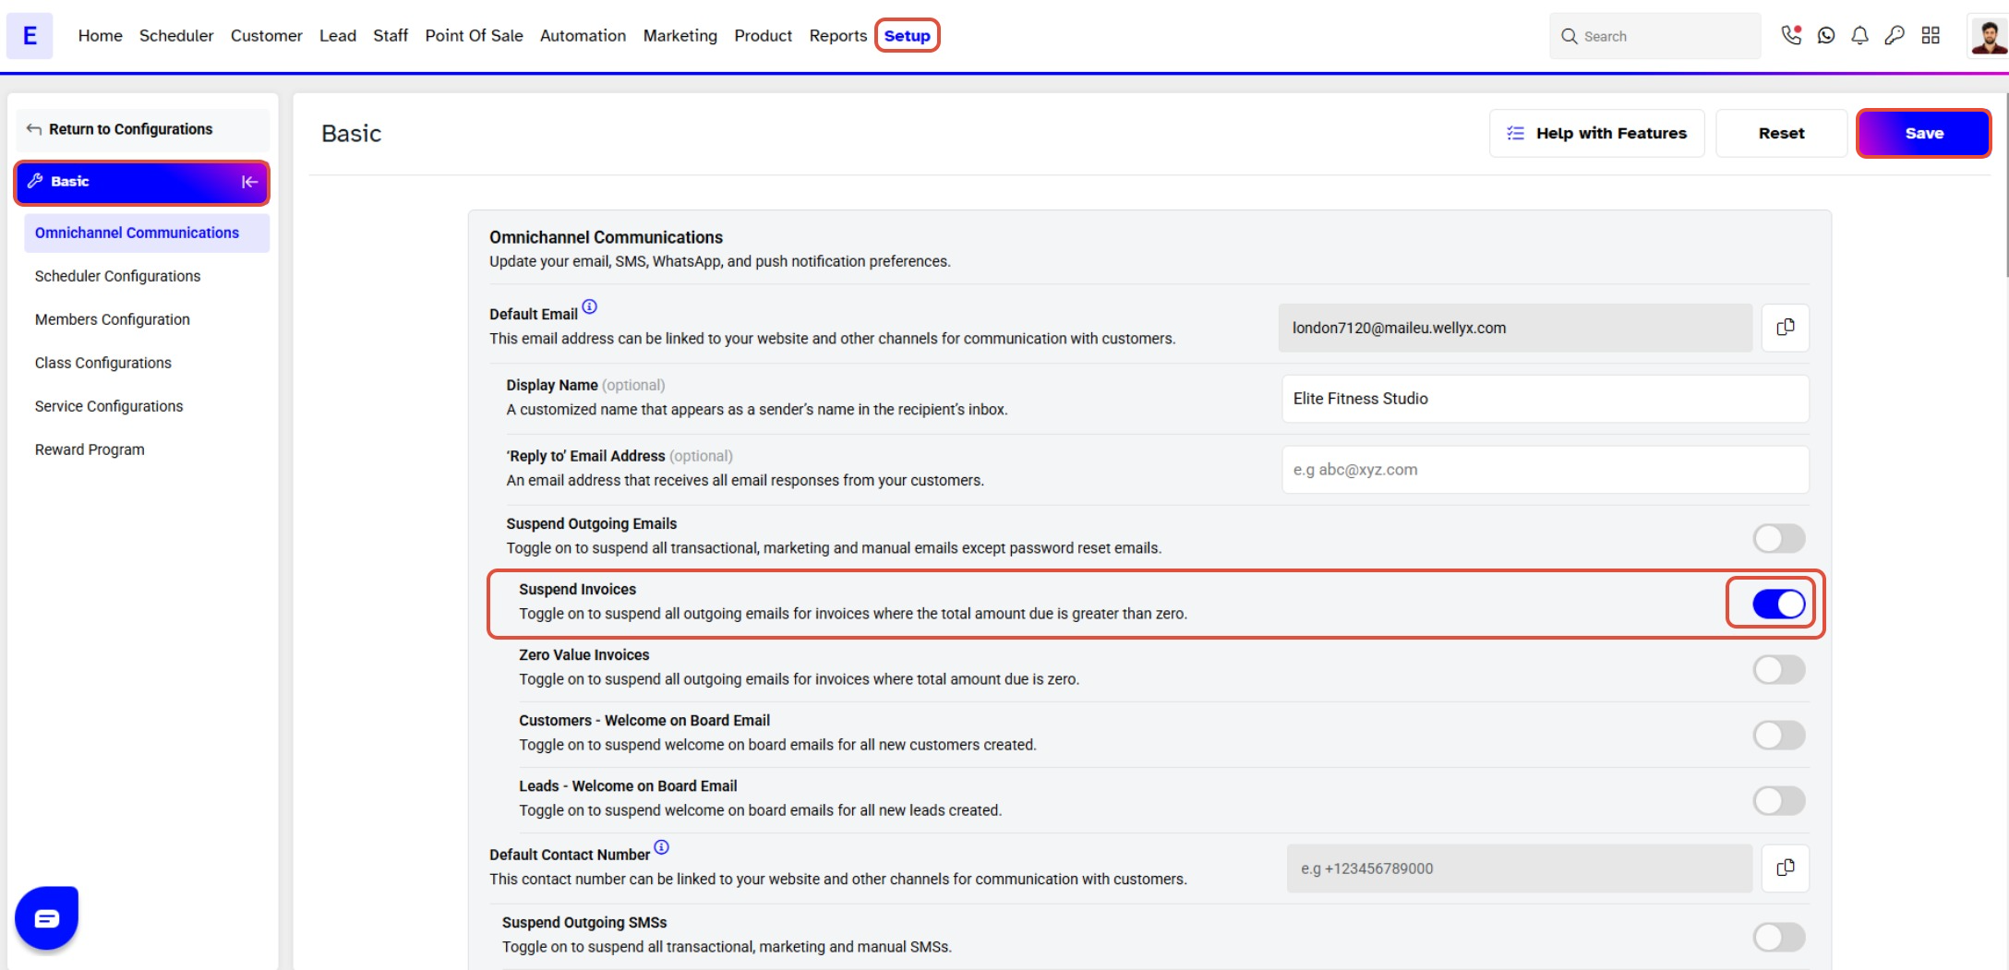Go to Members Configuration
This screenshot has width=2009, height=970.
tap(112, 319)
